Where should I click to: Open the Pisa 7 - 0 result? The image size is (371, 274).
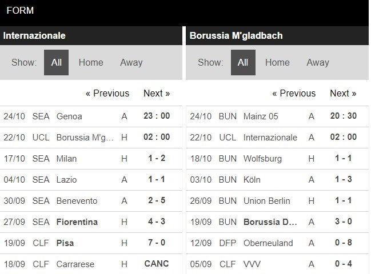click(157, 243)
